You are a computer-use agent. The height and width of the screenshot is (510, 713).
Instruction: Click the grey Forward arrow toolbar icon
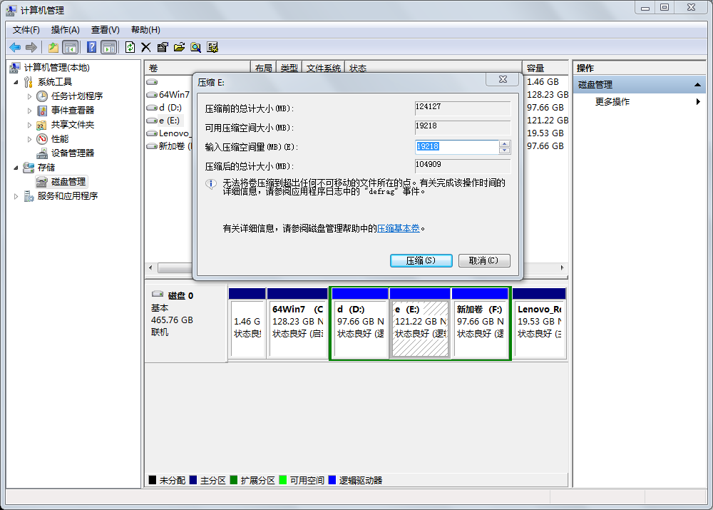tap(31, 47)
